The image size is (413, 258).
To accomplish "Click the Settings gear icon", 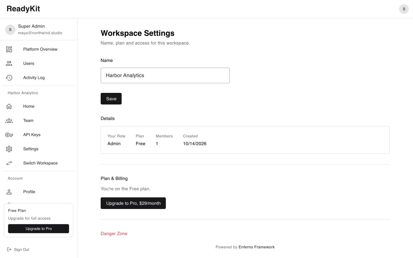I will pyautogui.click(x=9, y=149).
